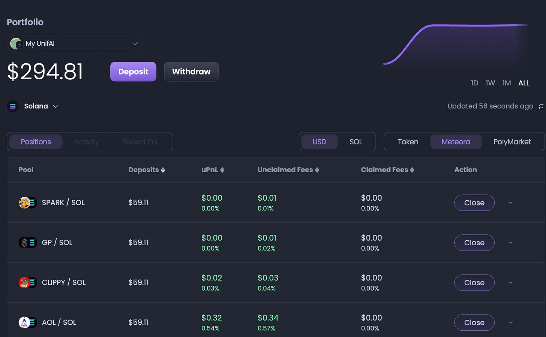Viewport: 546px width, 337px height.
Task: Sort by Deposits using sort arrows
Action: click(163, 170)
